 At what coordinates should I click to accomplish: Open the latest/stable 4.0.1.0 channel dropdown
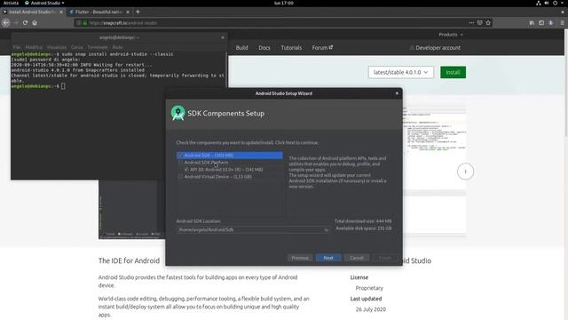[400, 72]
